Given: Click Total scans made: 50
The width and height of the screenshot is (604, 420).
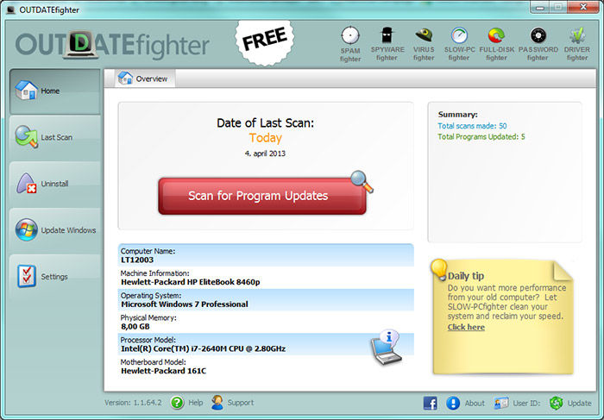Looking at the screenshot, I should coord(472,126).
